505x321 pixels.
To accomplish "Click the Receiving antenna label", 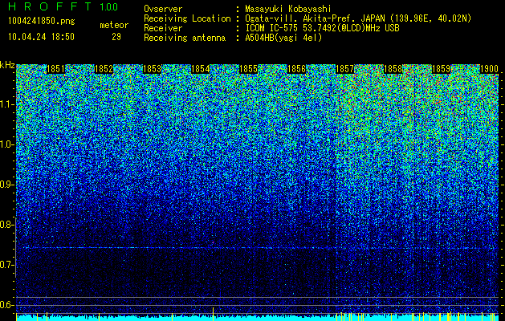I will [x=185, y=38].
